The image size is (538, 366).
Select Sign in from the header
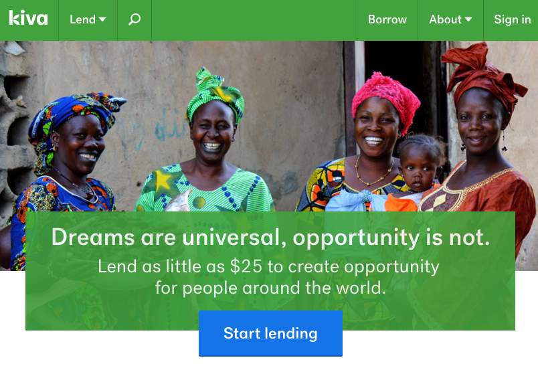[x=513, y=19]
